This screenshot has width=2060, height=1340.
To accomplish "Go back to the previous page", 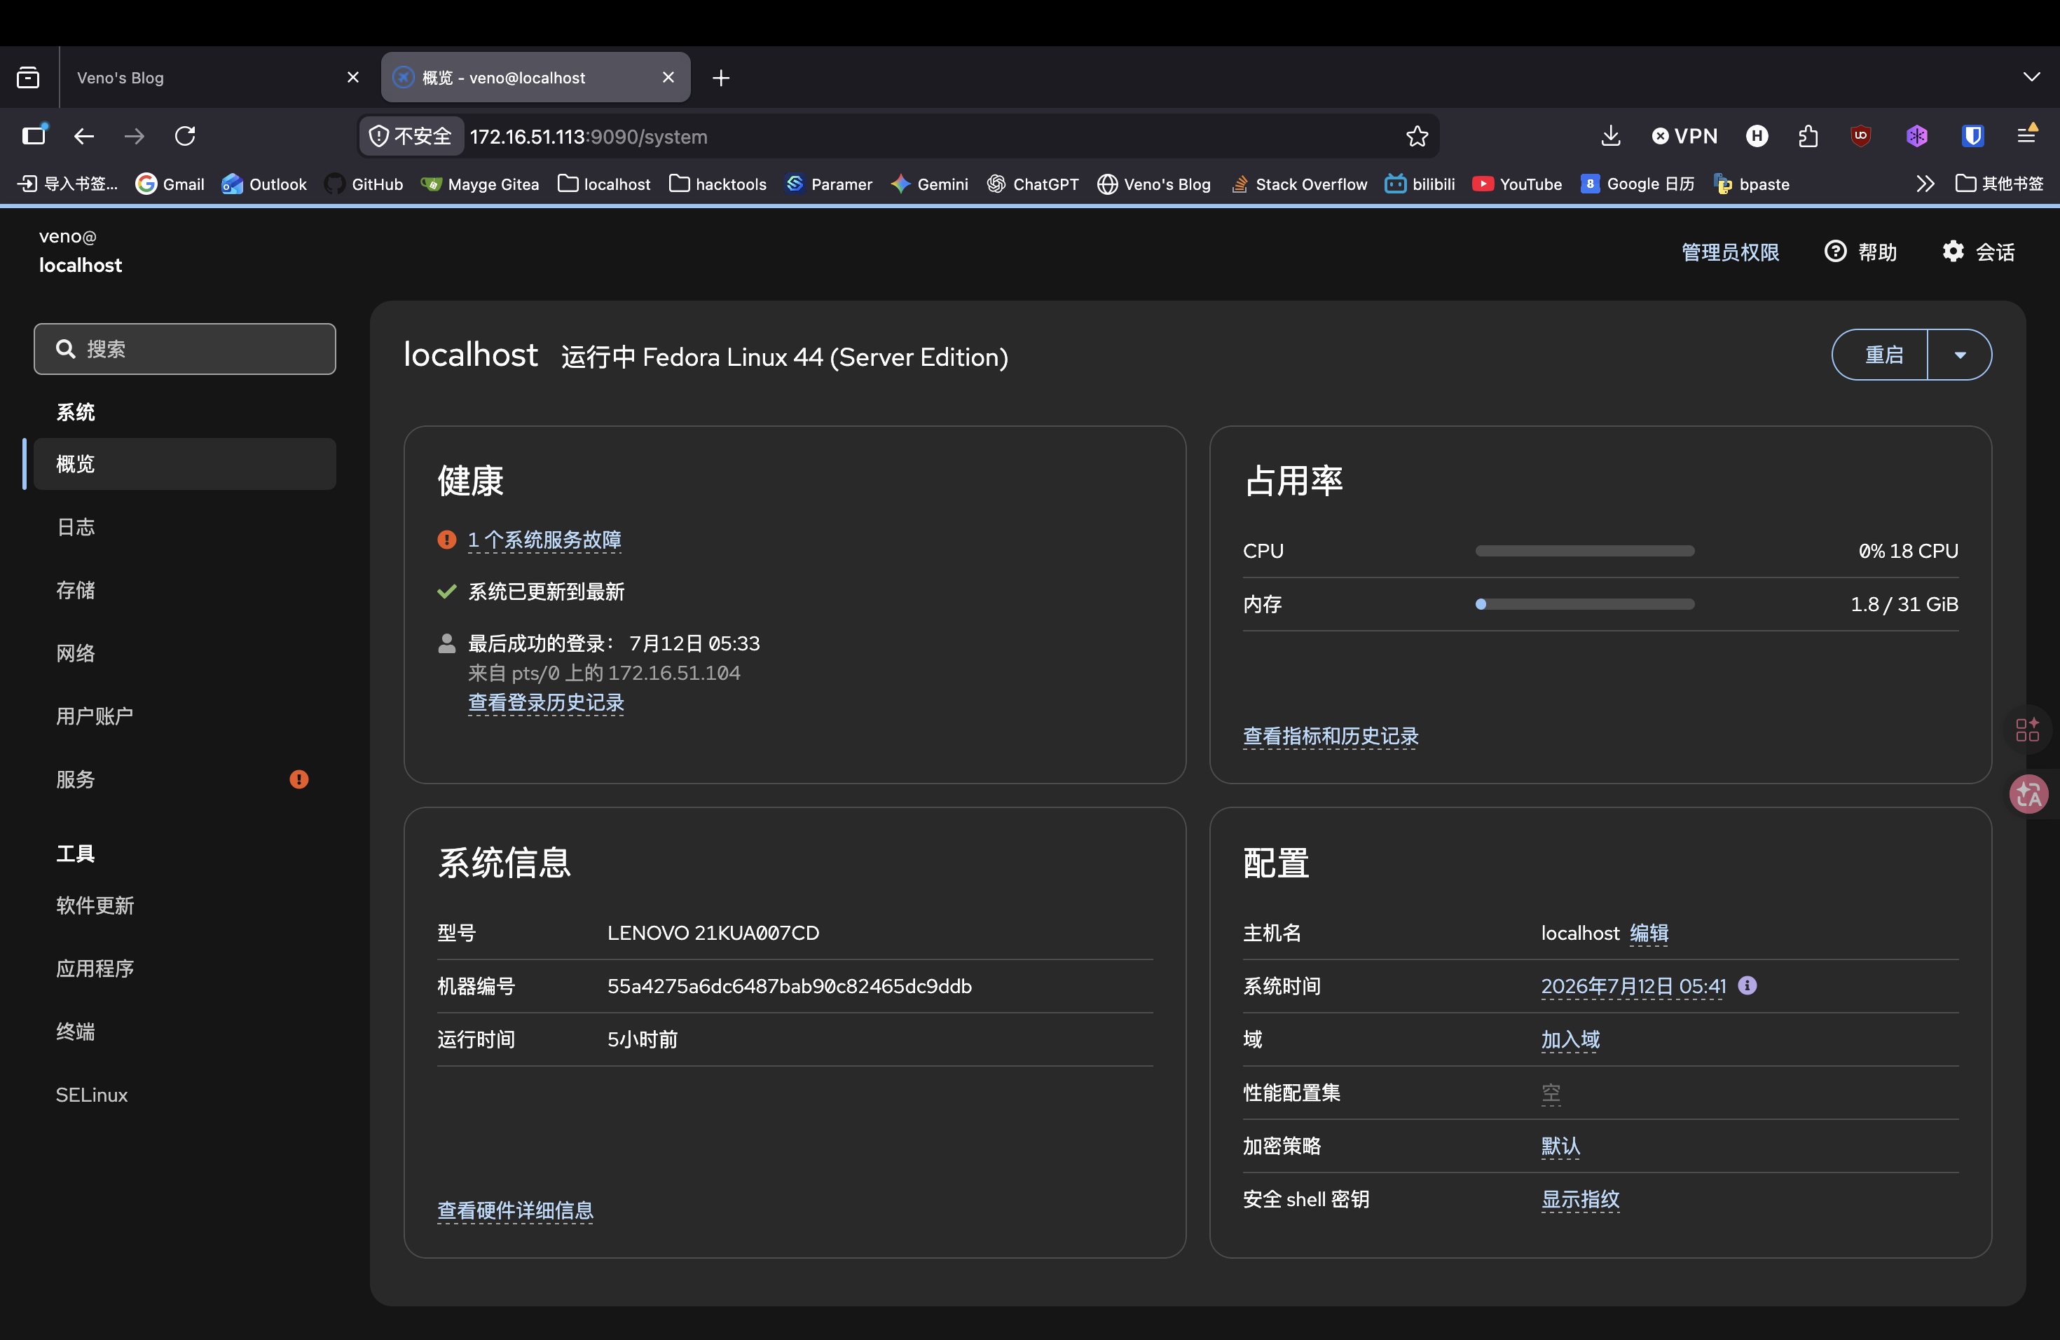I will pos(84,136).
